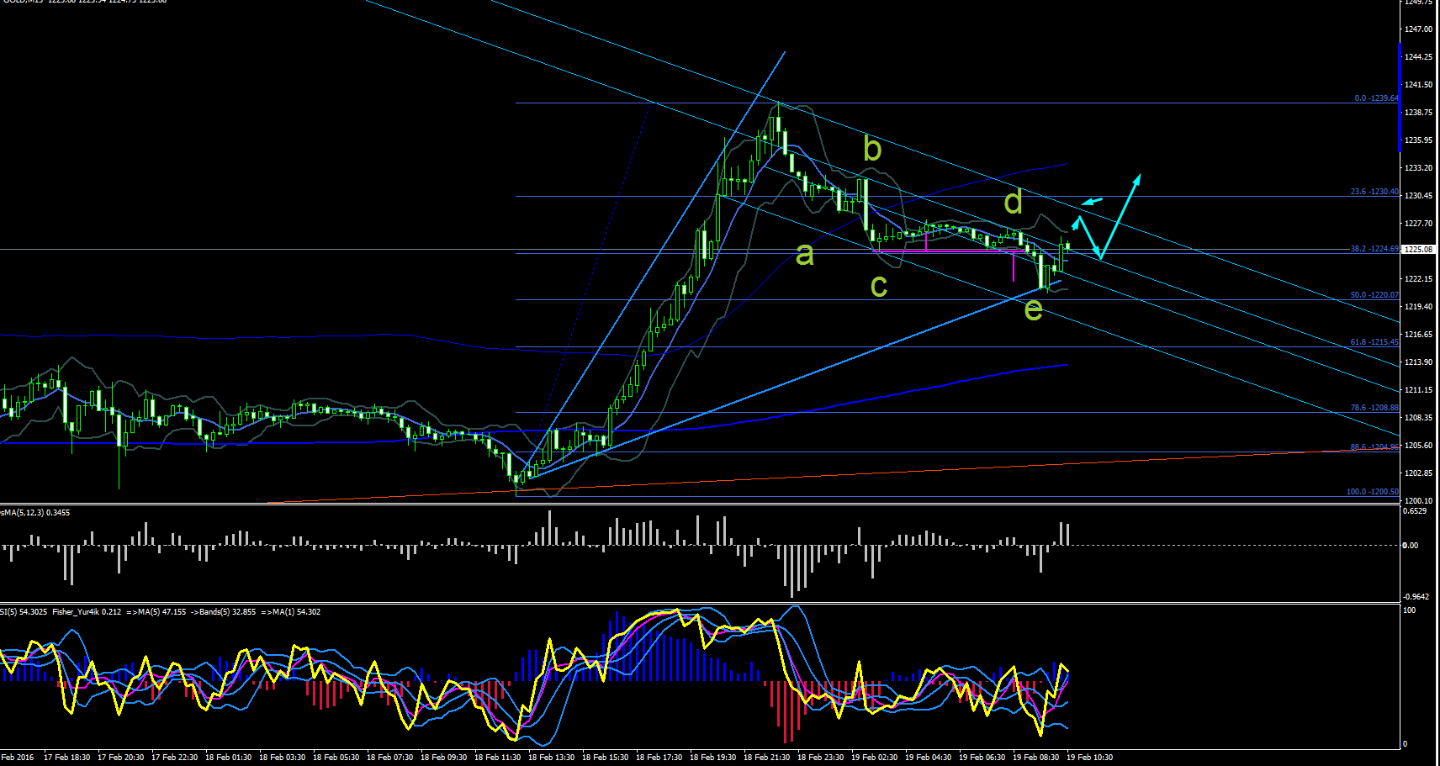Click oscillator scale value 100
This screenshot has height=766, width=1440.
(x=1411, y=610)
